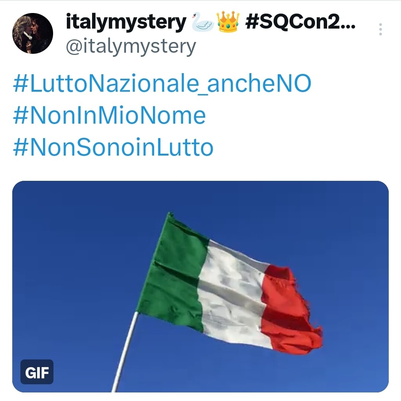Click the italymystery display name
The width and height of the screenshot is (401, 401).
[x=126, y=23]
